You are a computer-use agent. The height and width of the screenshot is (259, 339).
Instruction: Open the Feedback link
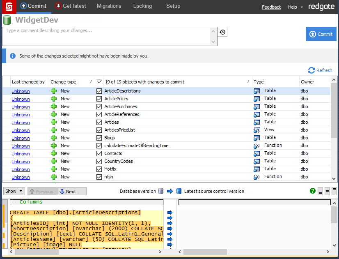(x=271, y=7)
